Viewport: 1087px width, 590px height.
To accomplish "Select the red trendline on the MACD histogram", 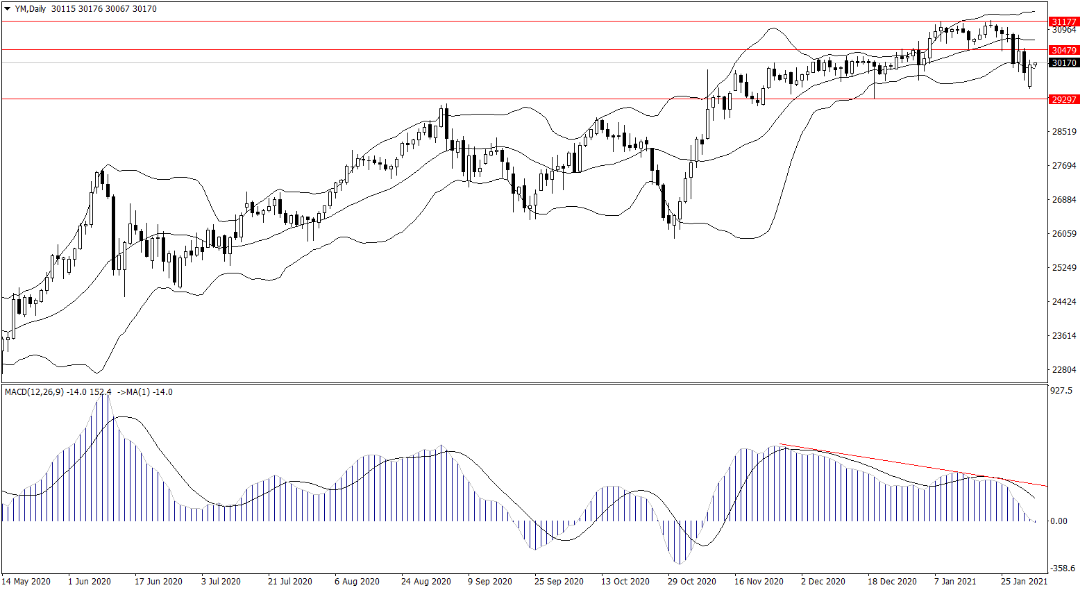I will 902,463.
